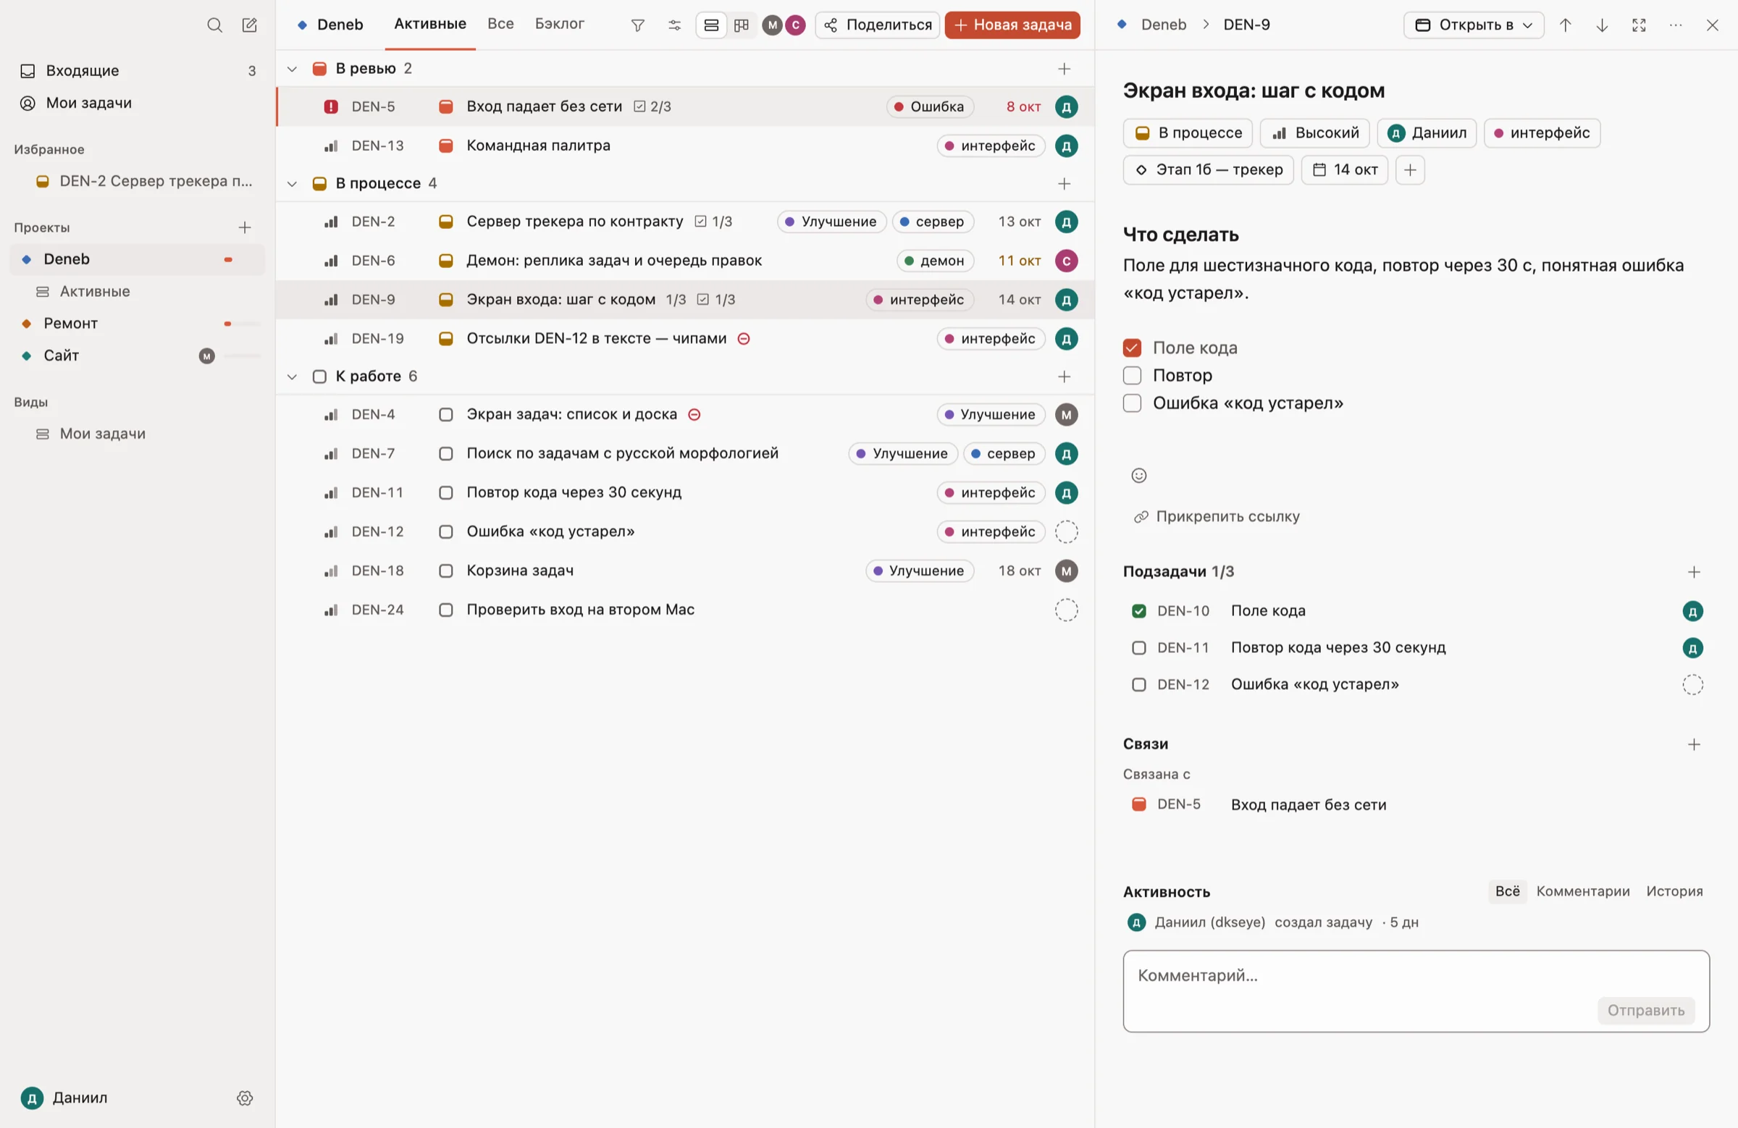The image size is (1738, 1128).
Task: Open the В процессе status chip
Action: coord(1188,133)
